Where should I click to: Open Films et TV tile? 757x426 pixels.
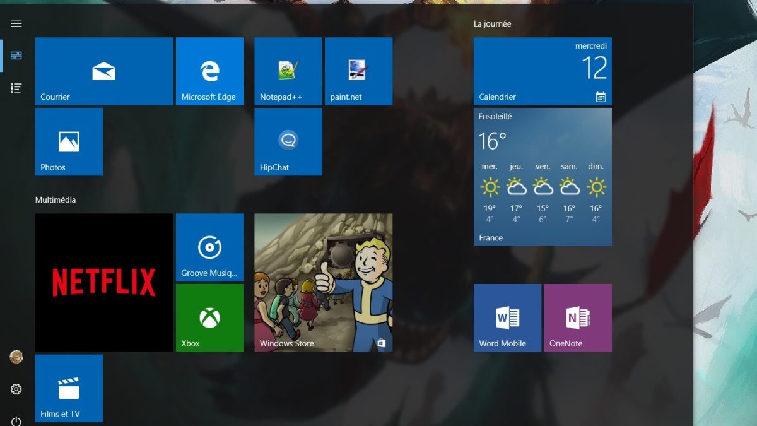(x=69, y=388)
